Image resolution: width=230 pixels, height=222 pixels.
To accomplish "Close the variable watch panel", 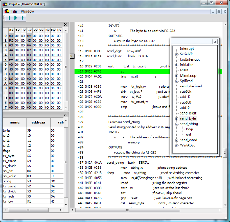I will pyautogui.click(x=66, y=115).
